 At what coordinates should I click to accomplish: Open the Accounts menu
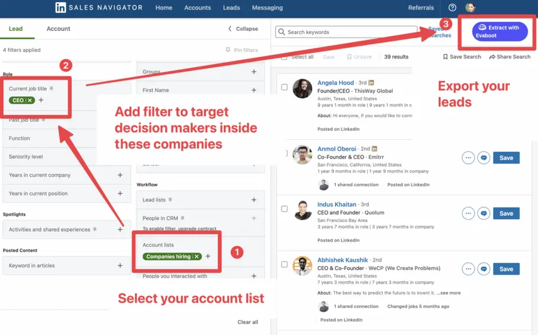click(x=198, y=8)
